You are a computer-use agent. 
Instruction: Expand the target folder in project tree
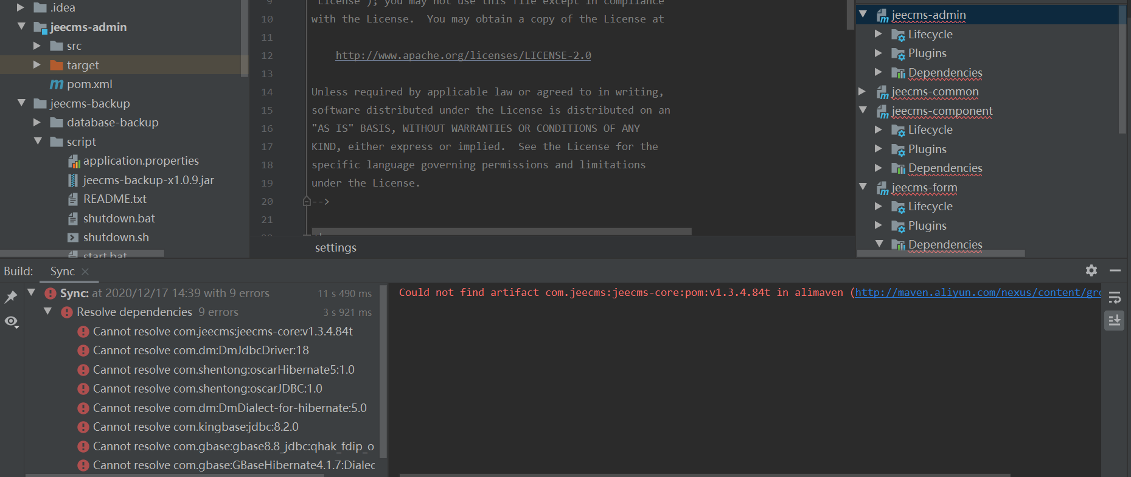tap(37, 65)
